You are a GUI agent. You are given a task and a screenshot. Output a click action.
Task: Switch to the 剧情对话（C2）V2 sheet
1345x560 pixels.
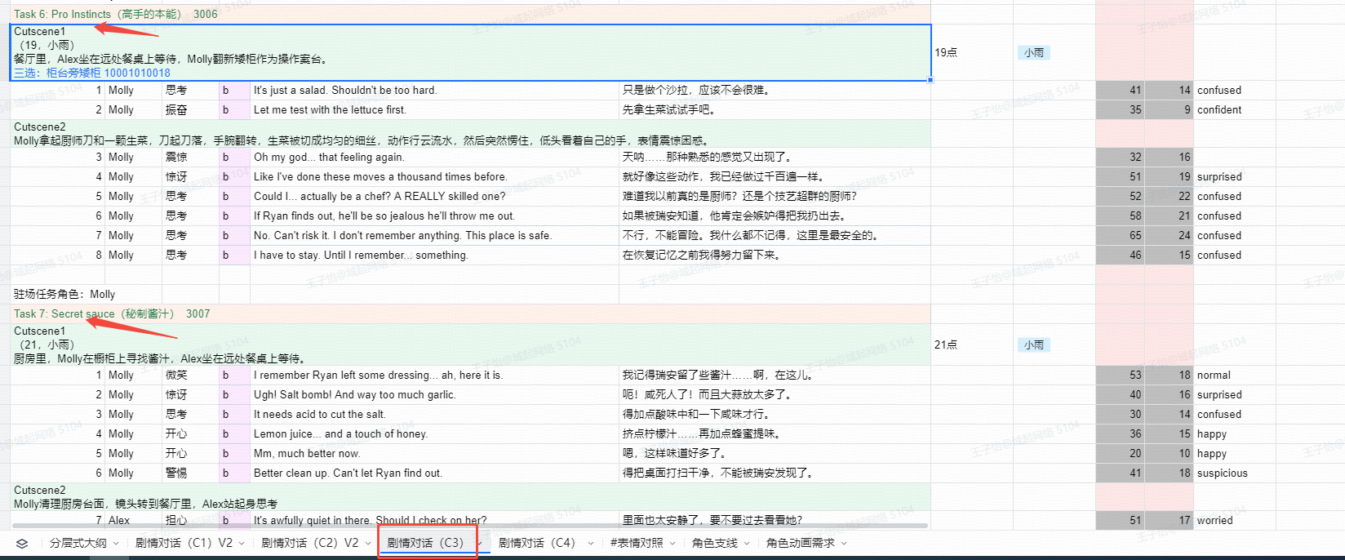[x=309, y=543]
